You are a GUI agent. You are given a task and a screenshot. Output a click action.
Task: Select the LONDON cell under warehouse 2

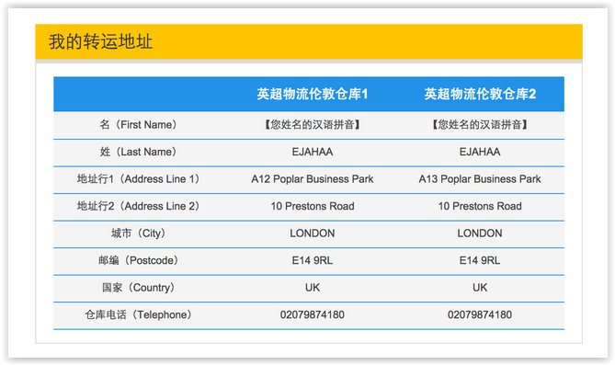(x=480, y=234)
